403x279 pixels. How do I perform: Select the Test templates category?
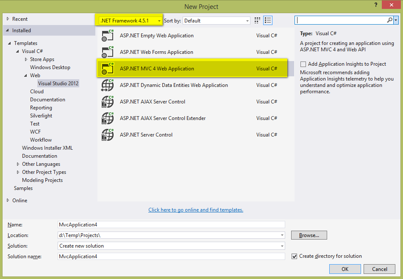[35, 124]
